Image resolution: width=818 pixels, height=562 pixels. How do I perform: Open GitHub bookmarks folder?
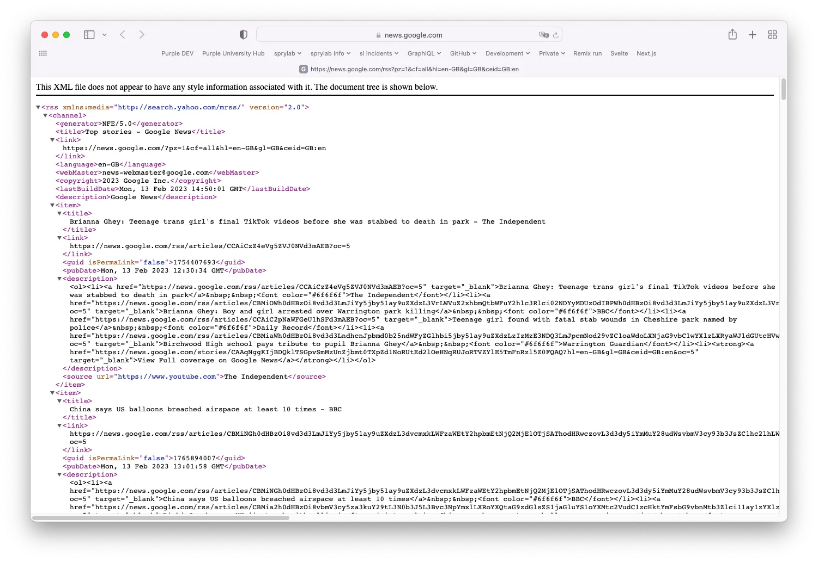click(463, 53)
